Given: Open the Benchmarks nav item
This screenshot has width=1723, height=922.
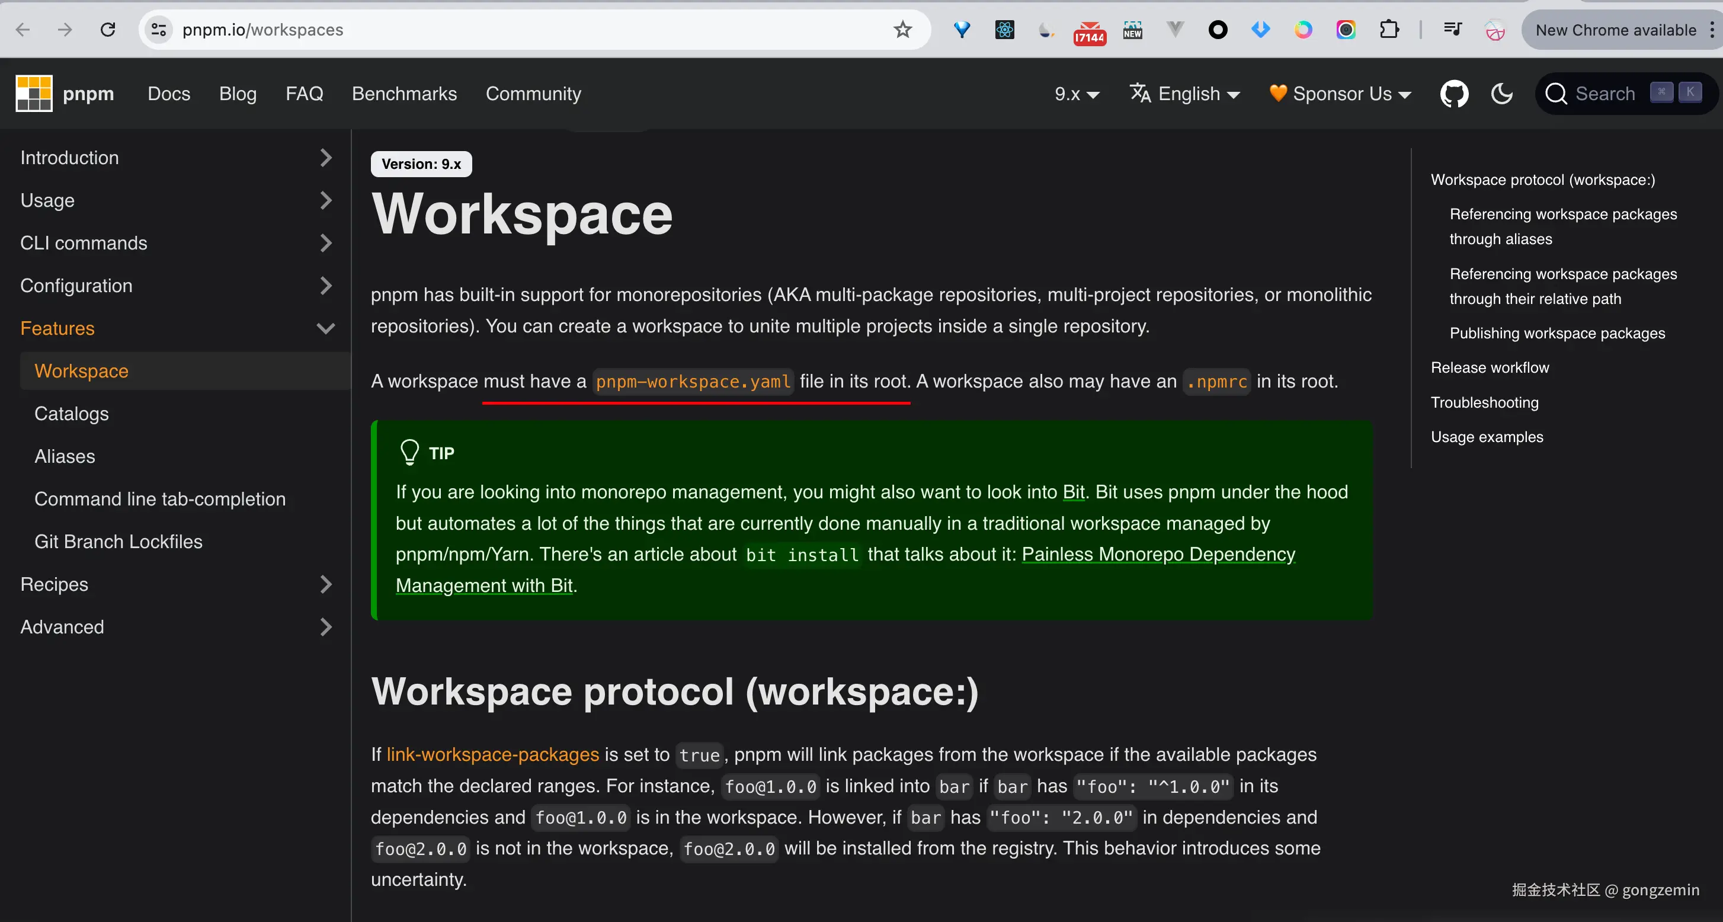Looking at the screenshot, I should (404, 94).
